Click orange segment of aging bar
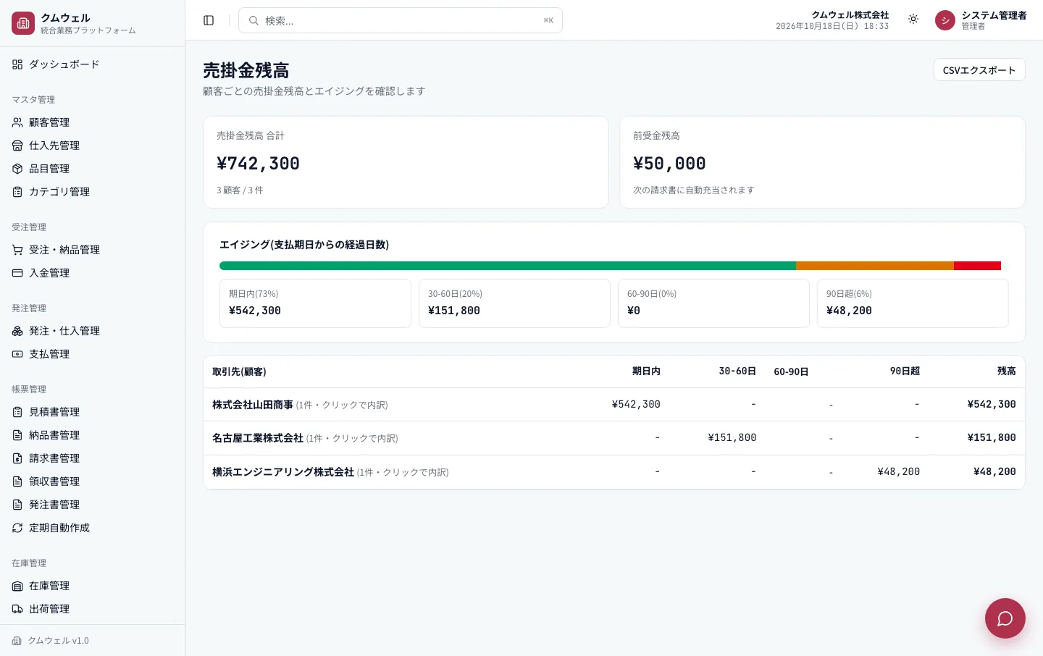Viewport: 1043px width, 656px height. pyautogui.click(x=875, y=266)
